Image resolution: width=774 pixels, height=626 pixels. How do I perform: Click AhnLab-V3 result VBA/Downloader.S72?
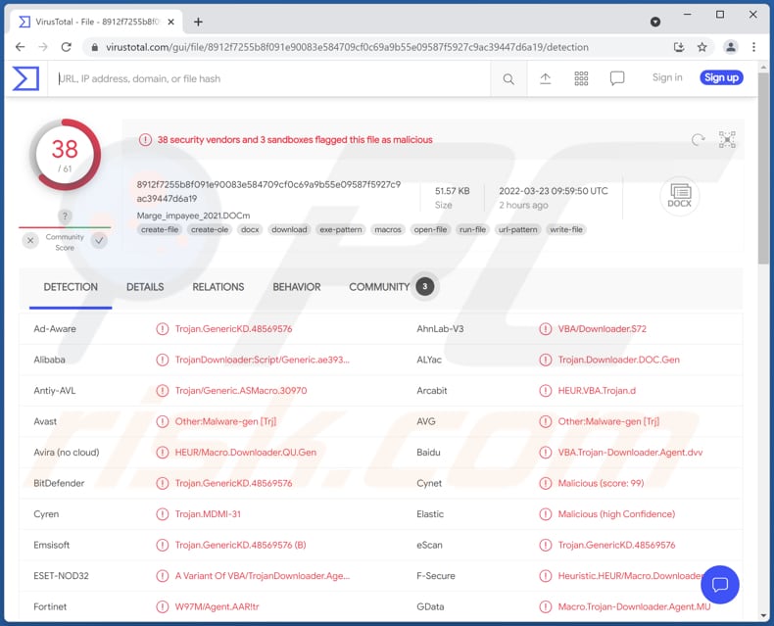[x=603, y=329]
